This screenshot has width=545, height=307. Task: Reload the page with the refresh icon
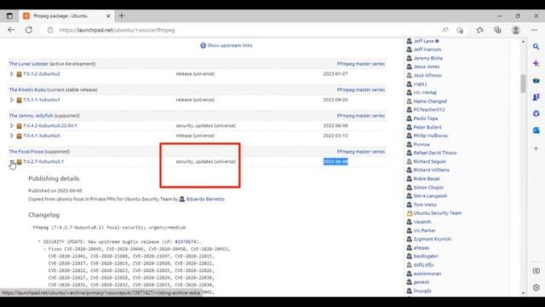pyautogui.click(x=29, y=30)
